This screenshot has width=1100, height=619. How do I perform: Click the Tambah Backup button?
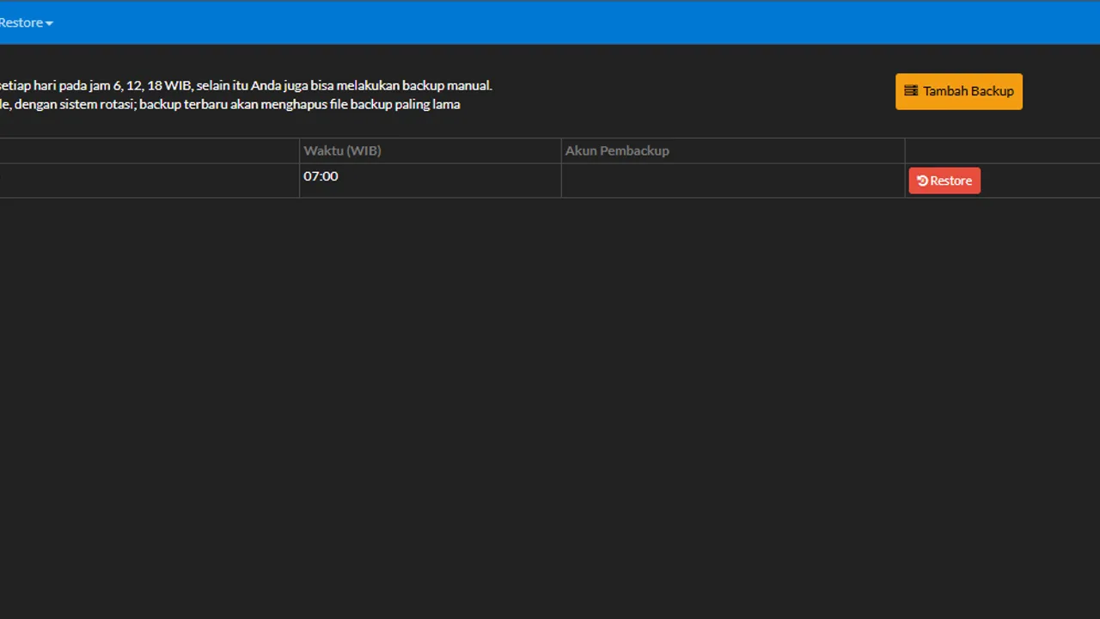(959, 91)
